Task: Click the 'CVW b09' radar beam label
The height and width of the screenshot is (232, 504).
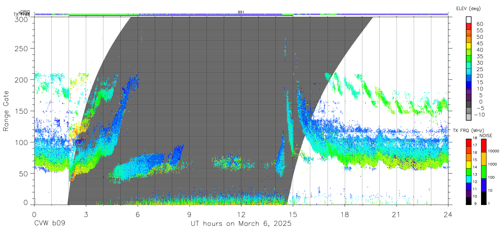Action: (x=50, y=224)
